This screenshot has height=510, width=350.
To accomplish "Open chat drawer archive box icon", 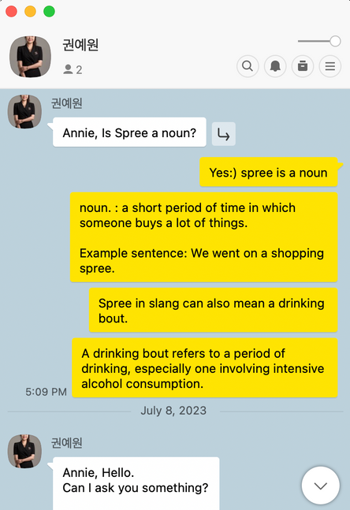I will pos(303,66).
